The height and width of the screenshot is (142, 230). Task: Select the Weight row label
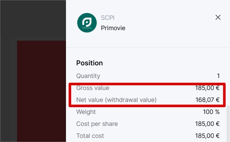tap(86, 112)
